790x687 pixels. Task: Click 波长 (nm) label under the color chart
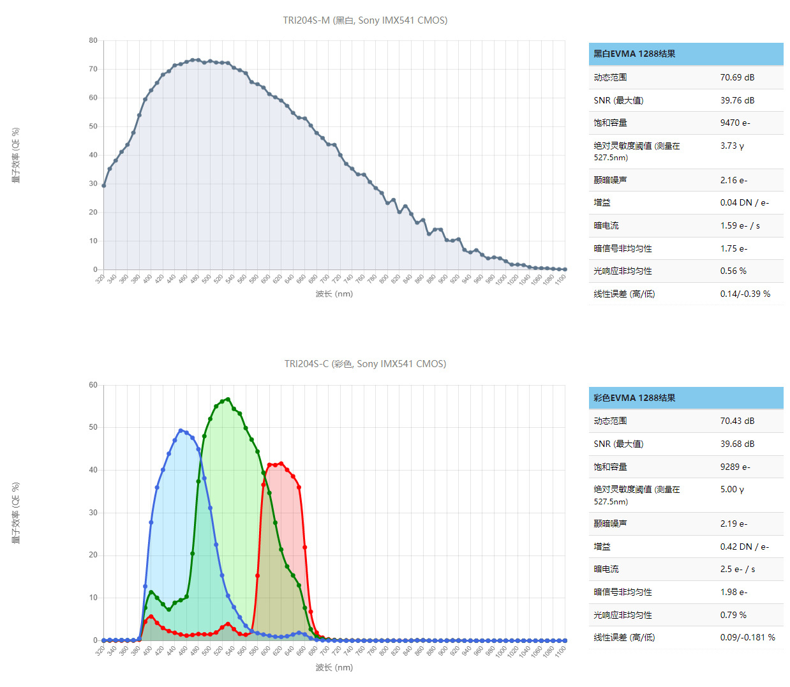coord(334,667)
